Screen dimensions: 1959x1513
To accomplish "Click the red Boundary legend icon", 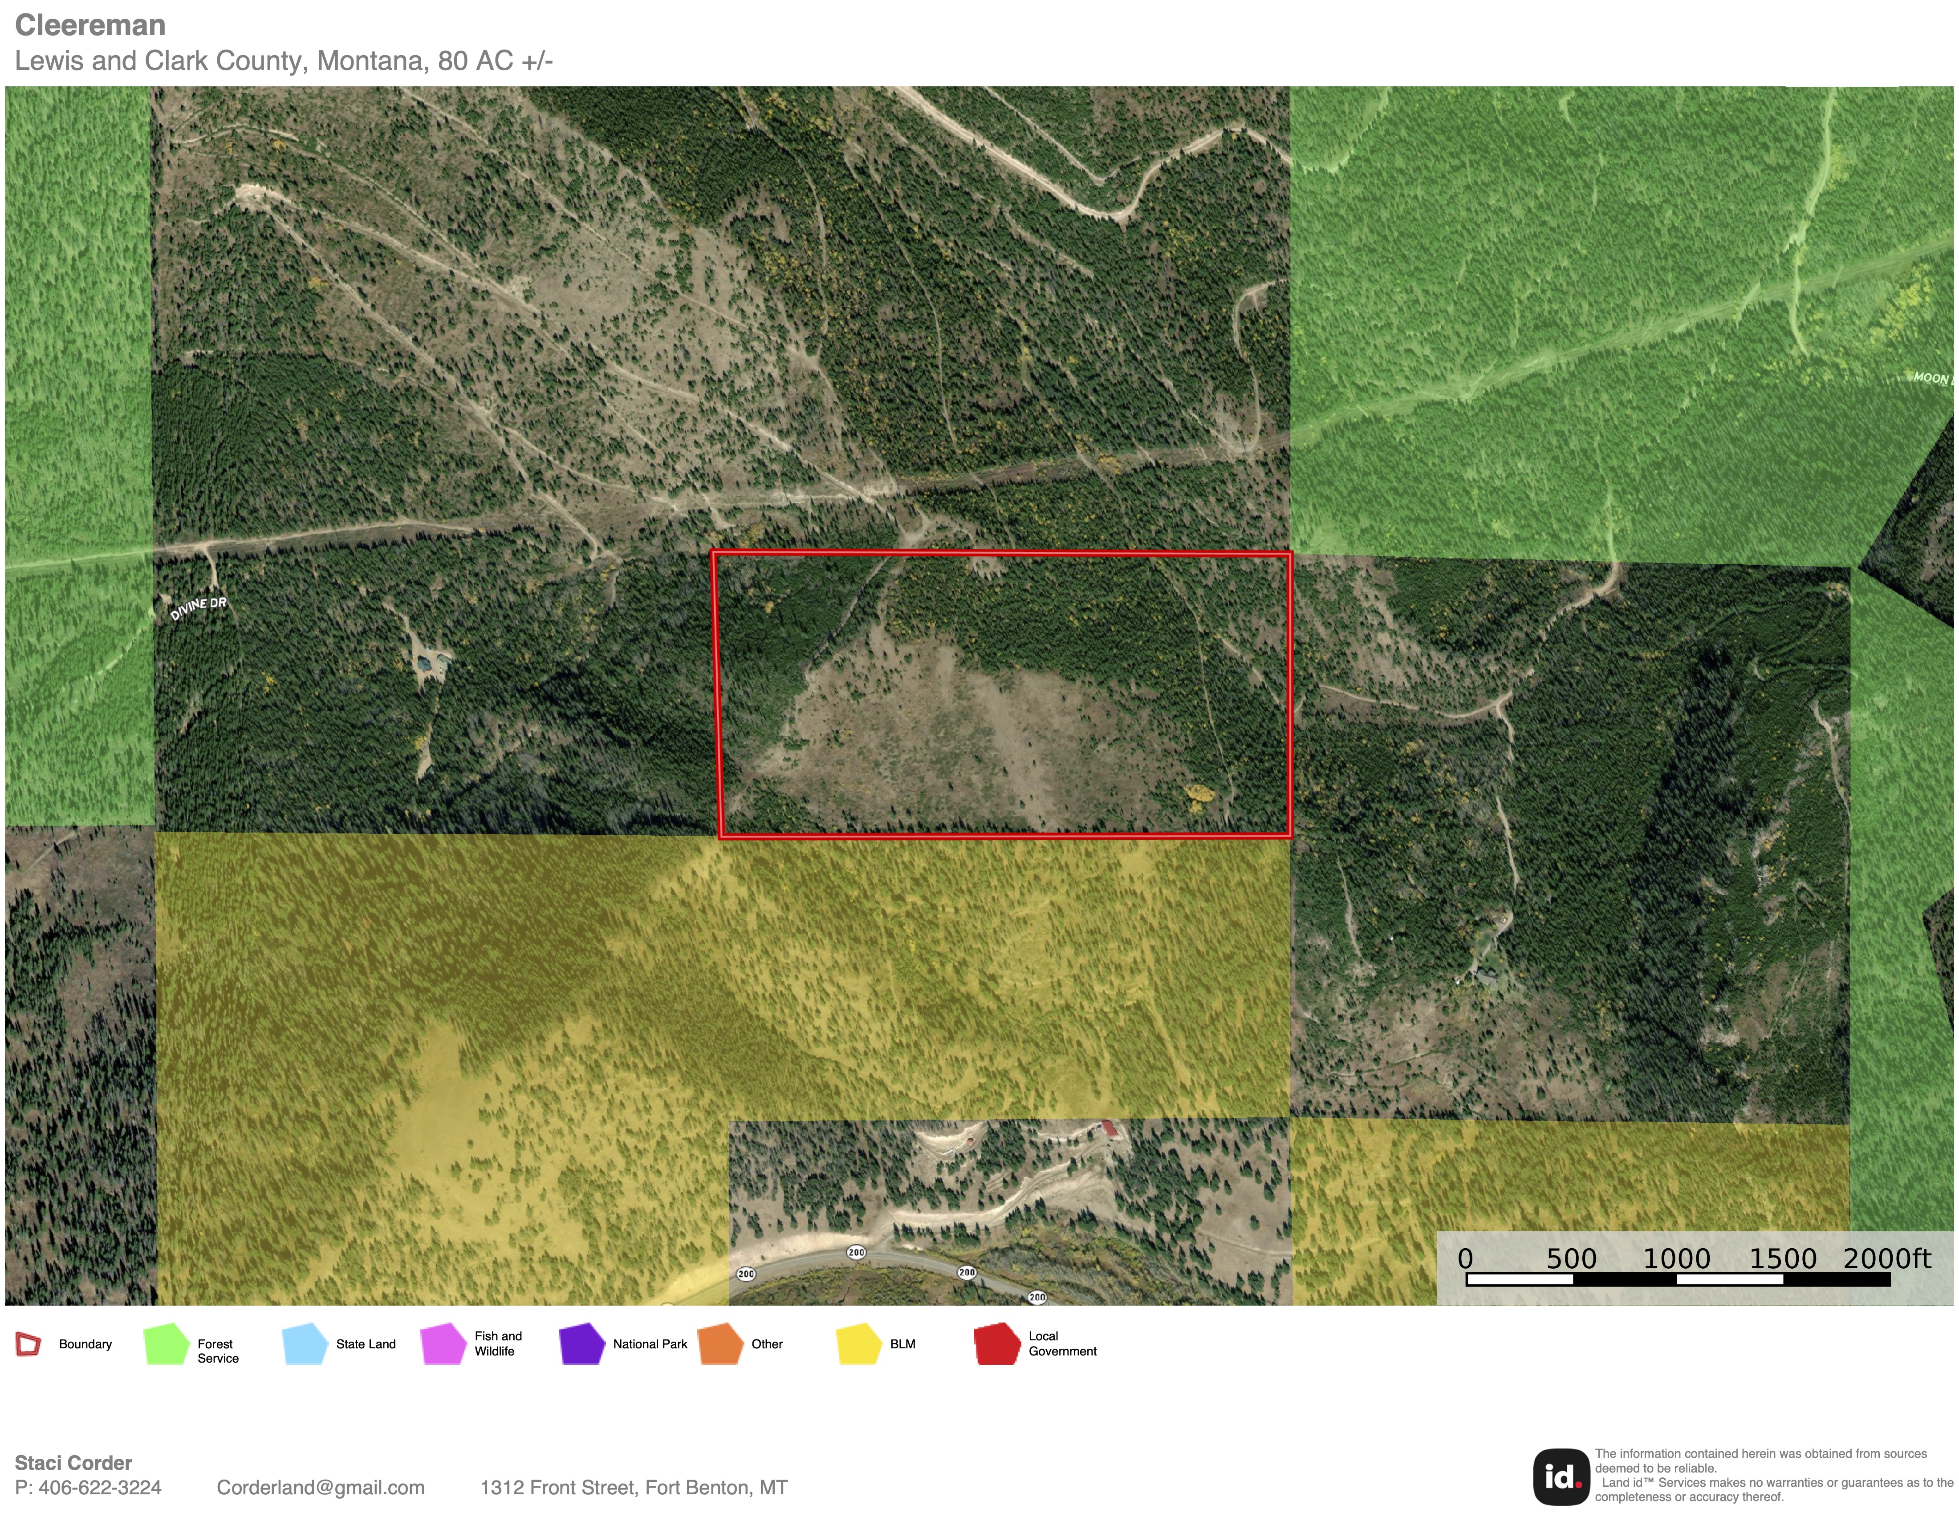I will point(28,1344).
